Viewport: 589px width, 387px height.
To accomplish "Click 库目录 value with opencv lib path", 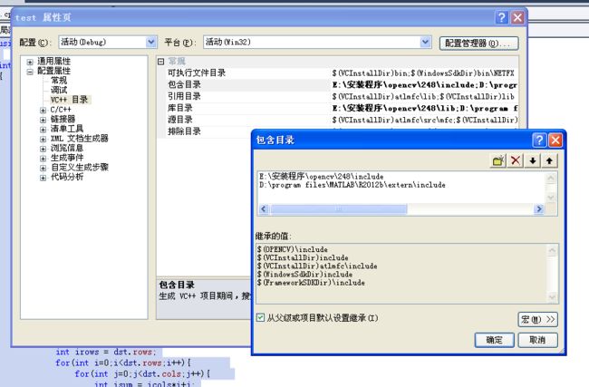I will (x=424, y=108).
